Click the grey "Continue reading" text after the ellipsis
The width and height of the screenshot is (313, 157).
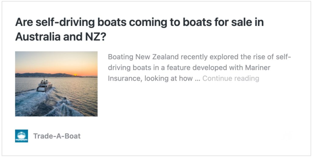click(x=230, y=78)
